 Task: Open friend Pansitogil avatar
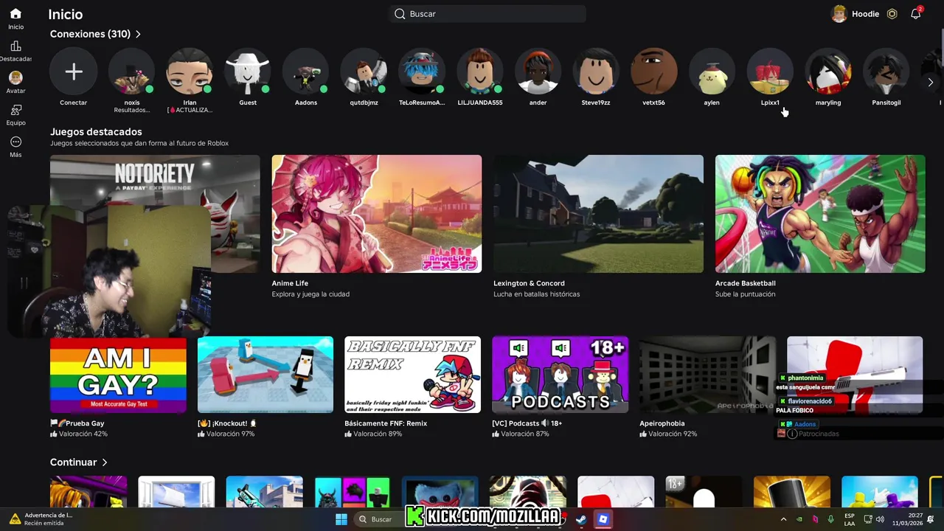point(886,72)
